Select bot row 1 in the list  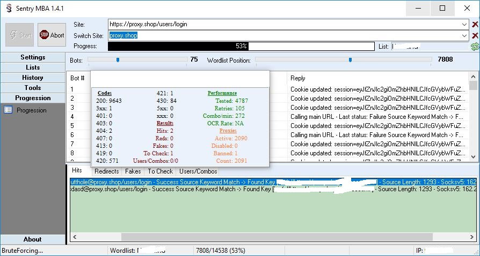[x=267, y=89]
